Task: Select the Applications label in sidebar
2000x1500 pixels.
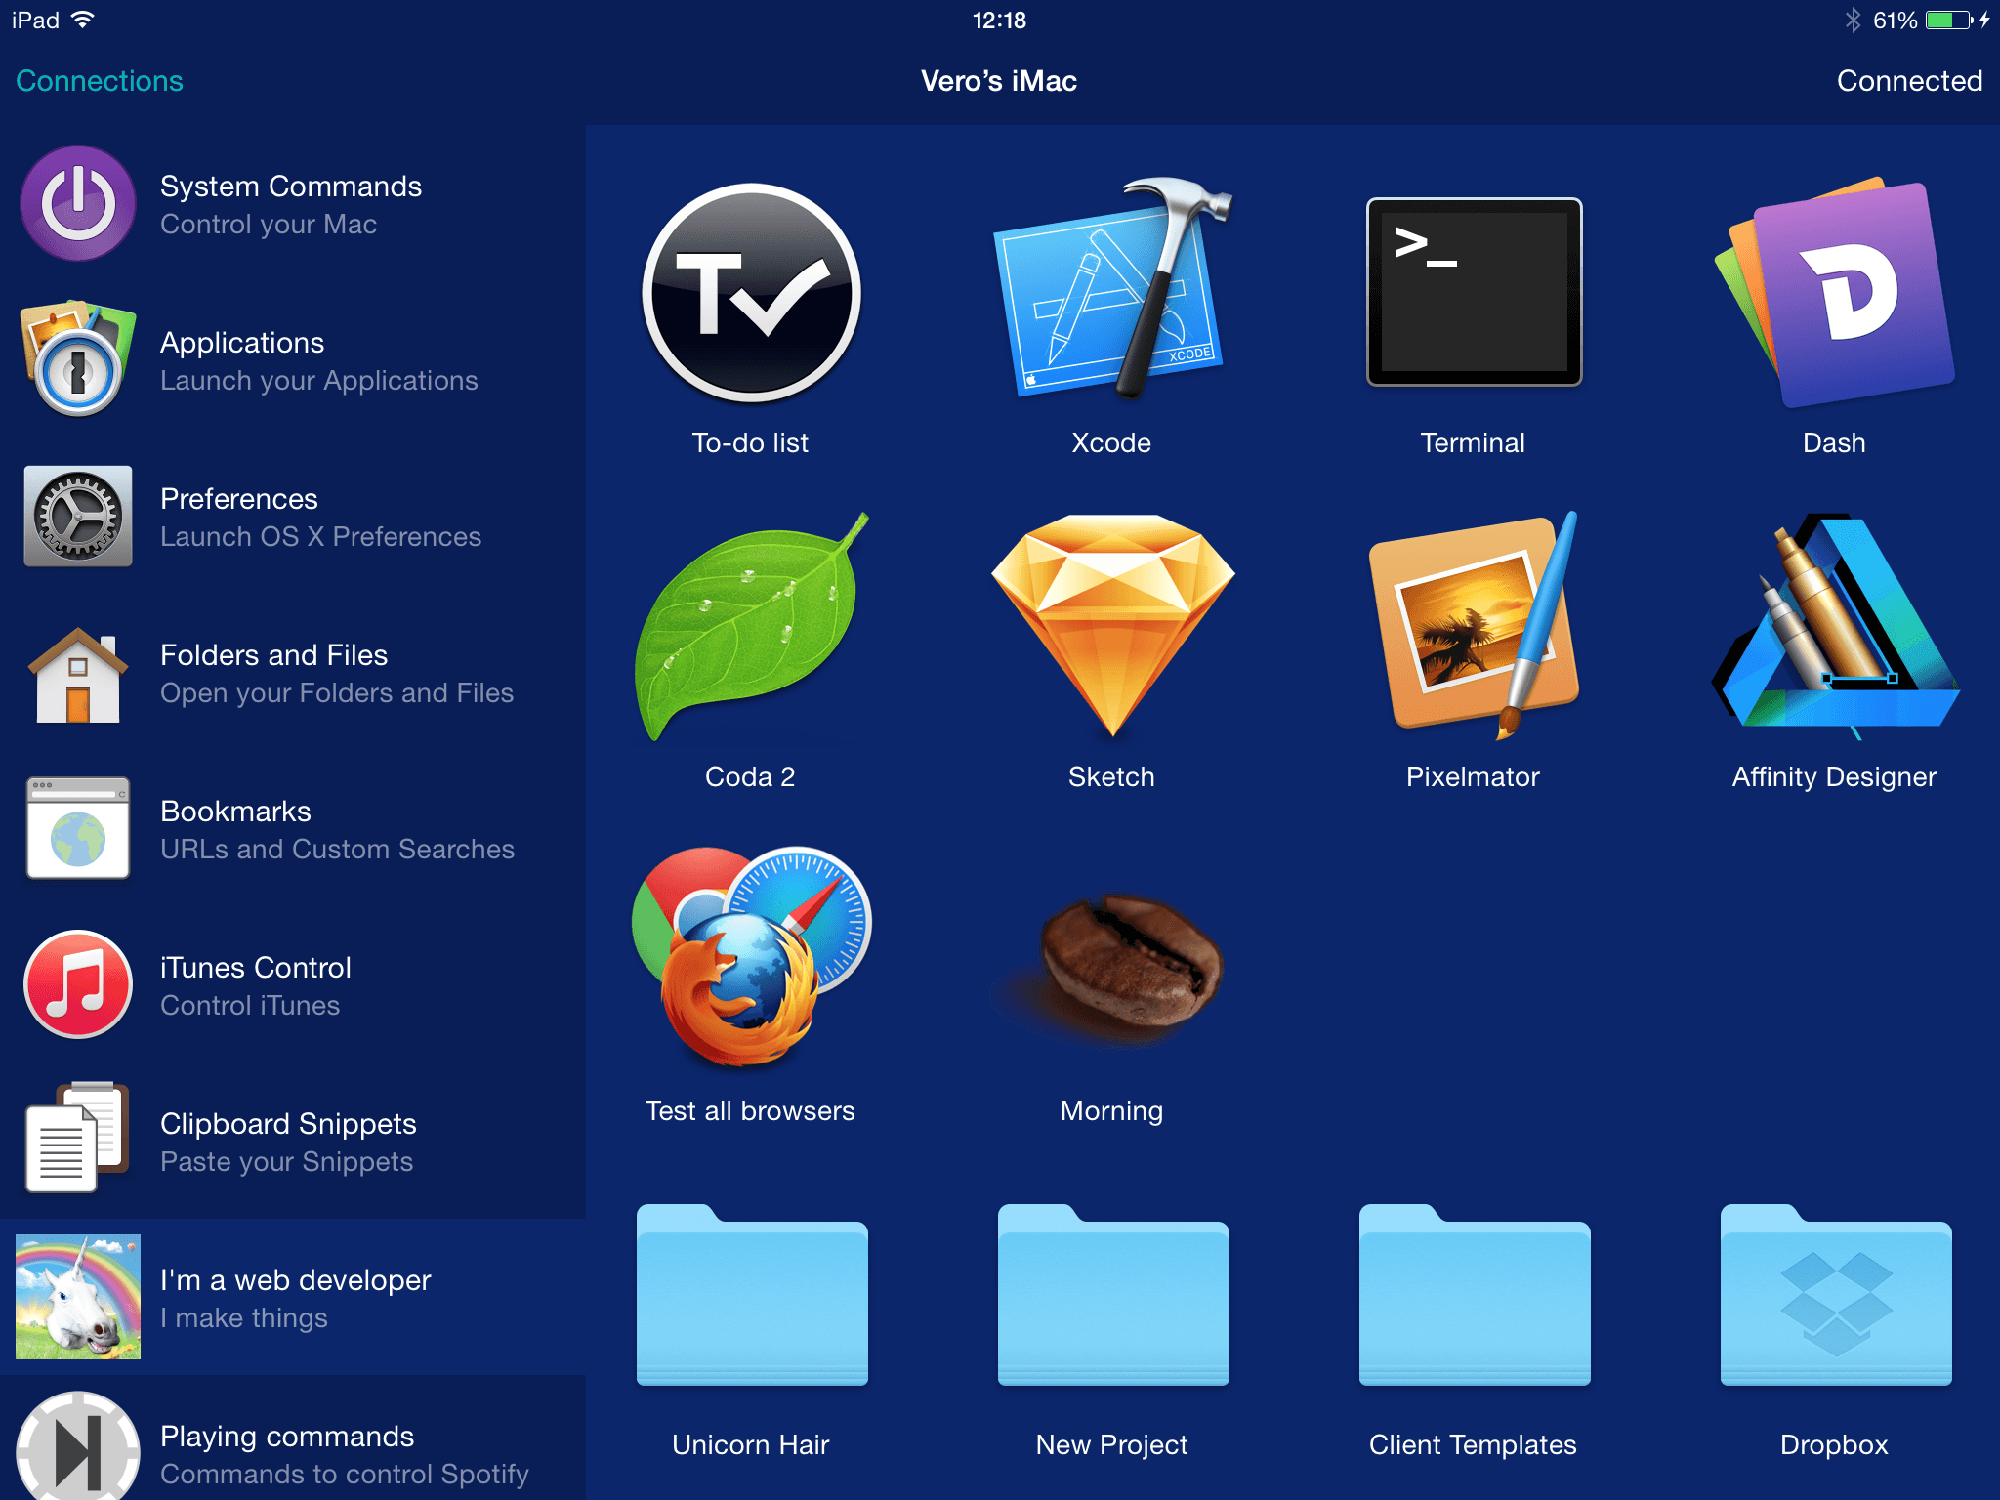Action: (x=242, y=343)
